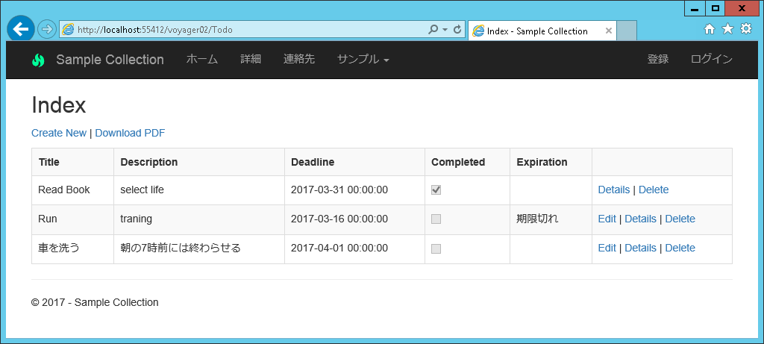Open the ログイン link in navbar
This screenshot has height=344, width=764.
coord(711,60)
